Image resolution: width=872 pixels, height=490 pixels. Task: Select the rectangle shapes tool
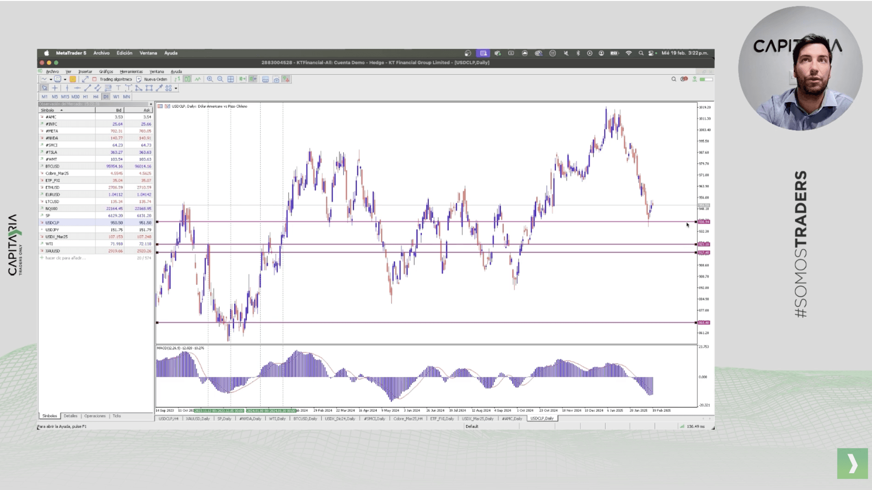149,88
